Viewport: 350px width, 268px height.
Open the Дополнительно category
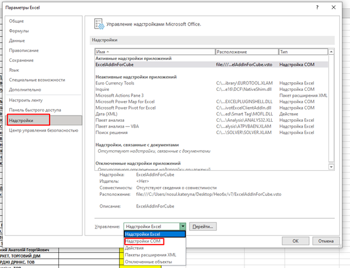[x=24, y=90]
